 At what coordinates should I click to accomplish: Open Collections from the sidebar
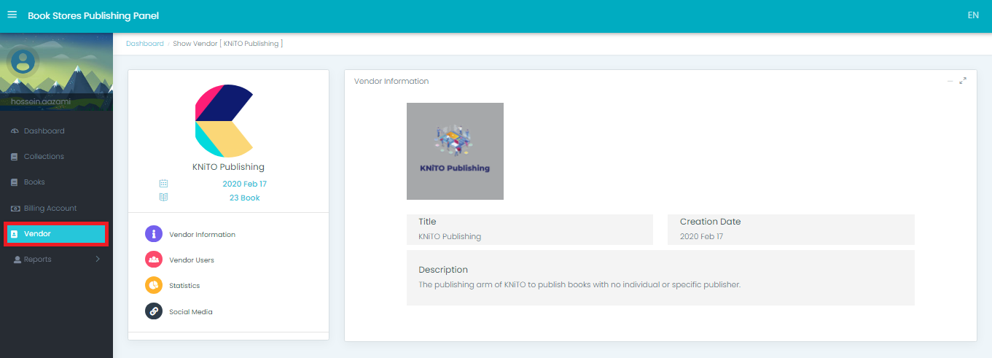pyautogui.click(x=44, y=157)
